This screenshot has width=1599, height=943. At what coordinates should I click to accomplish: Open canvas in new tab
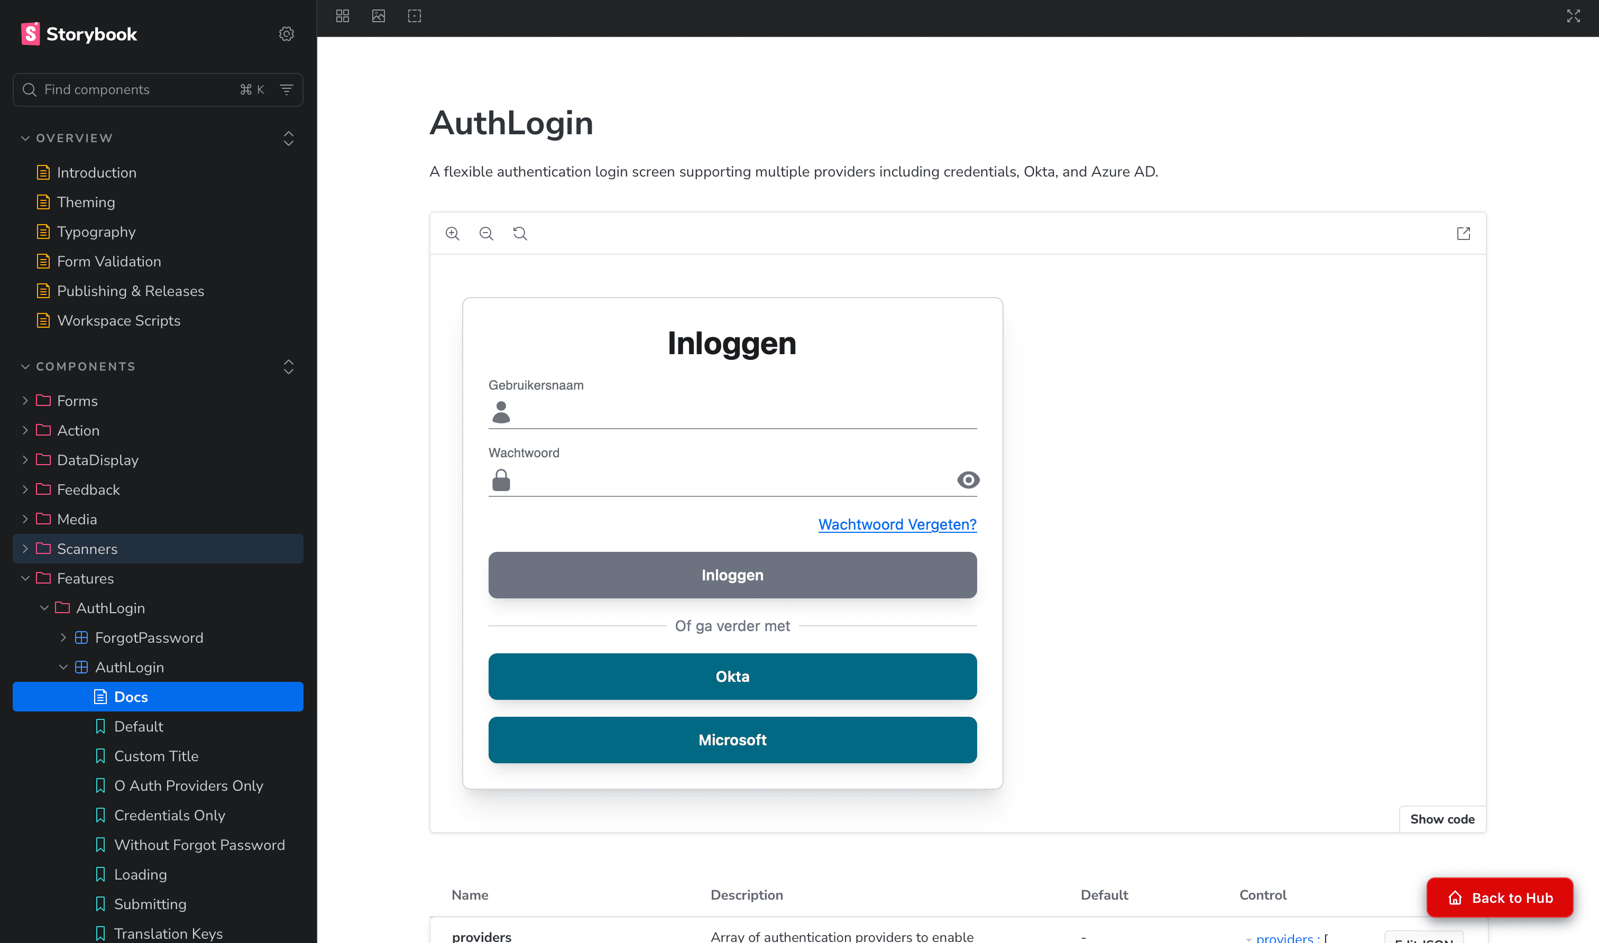click(1463, 233)
